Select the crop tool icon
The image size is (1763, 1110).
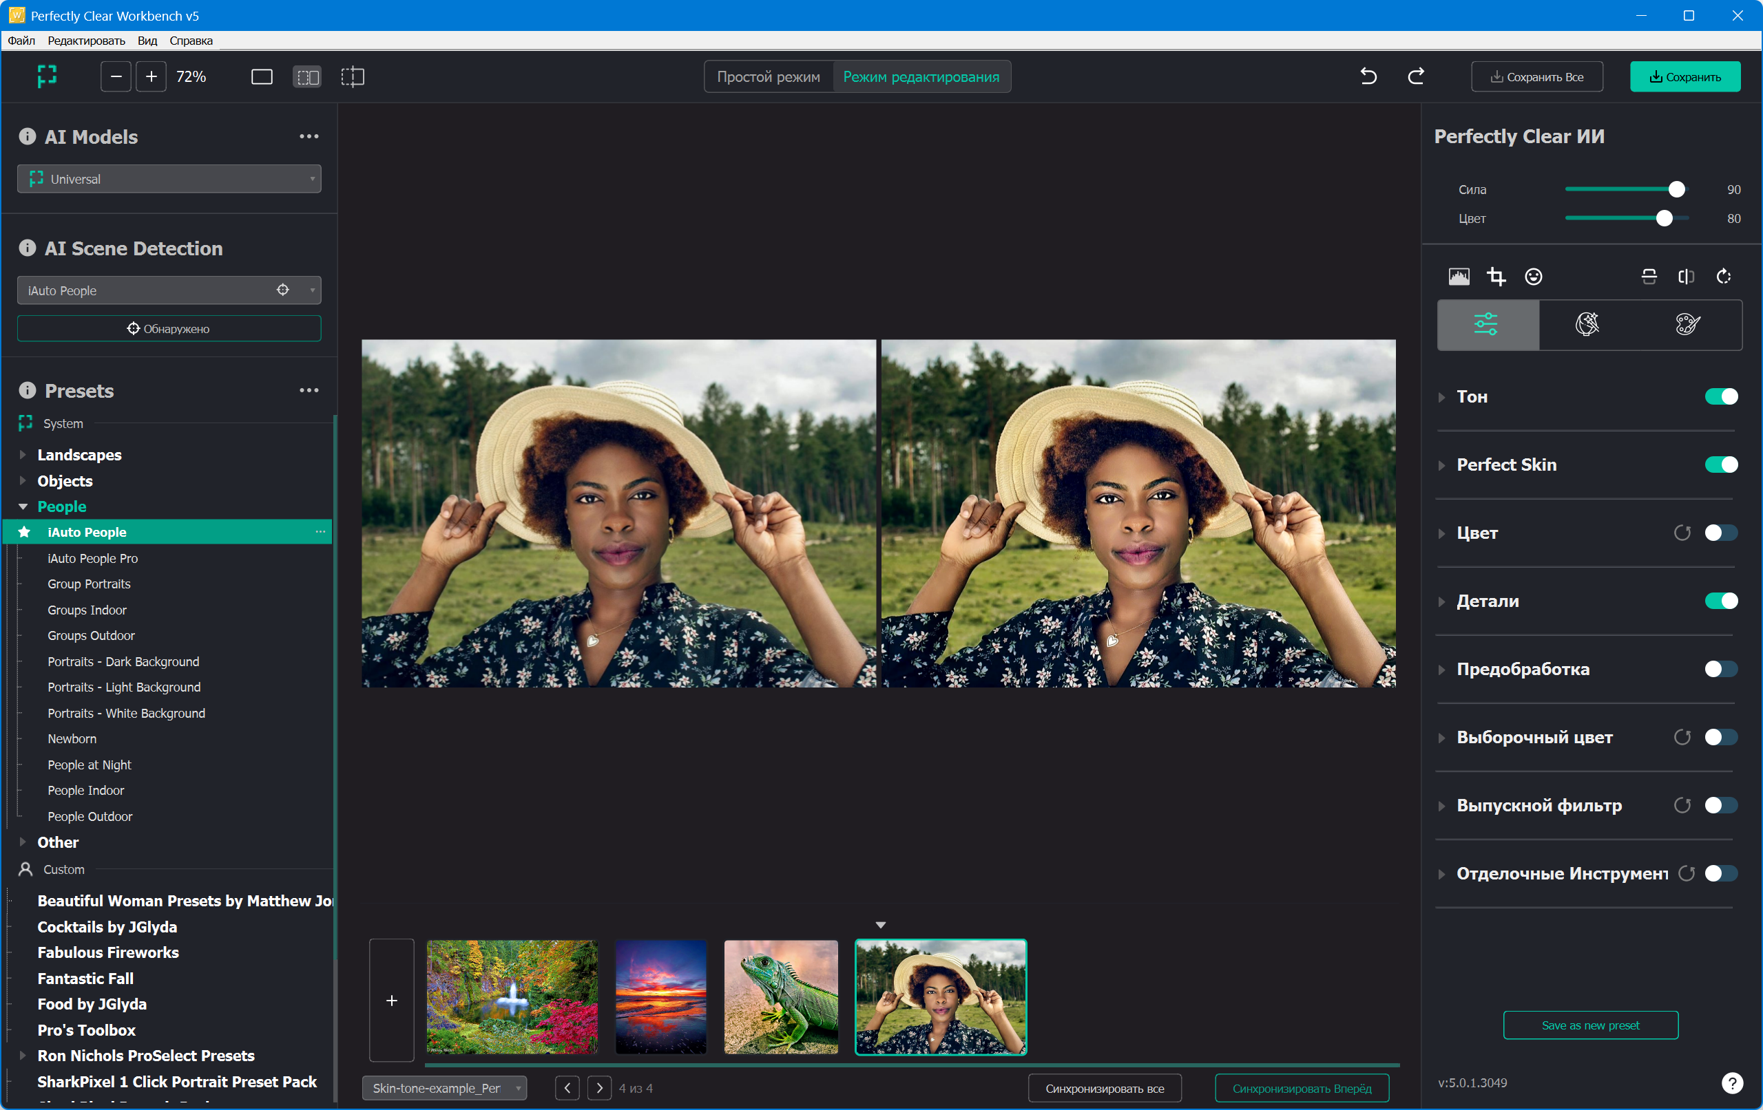pyautogui.click(x=1496, y=277)
